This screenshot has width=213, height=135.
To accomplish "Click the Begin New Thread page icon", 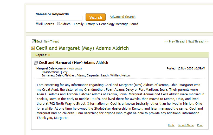I will 34,41.
